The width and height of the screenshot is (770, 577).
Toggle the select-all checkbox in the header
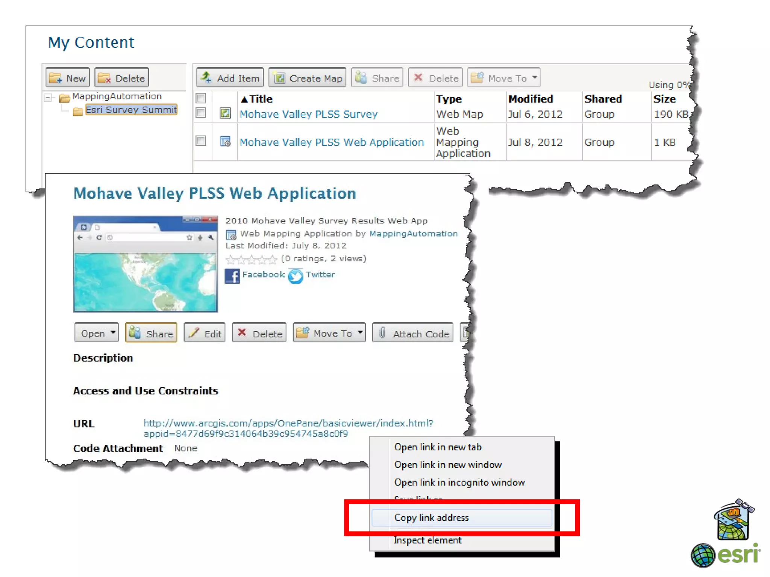(x=201, y=98)
